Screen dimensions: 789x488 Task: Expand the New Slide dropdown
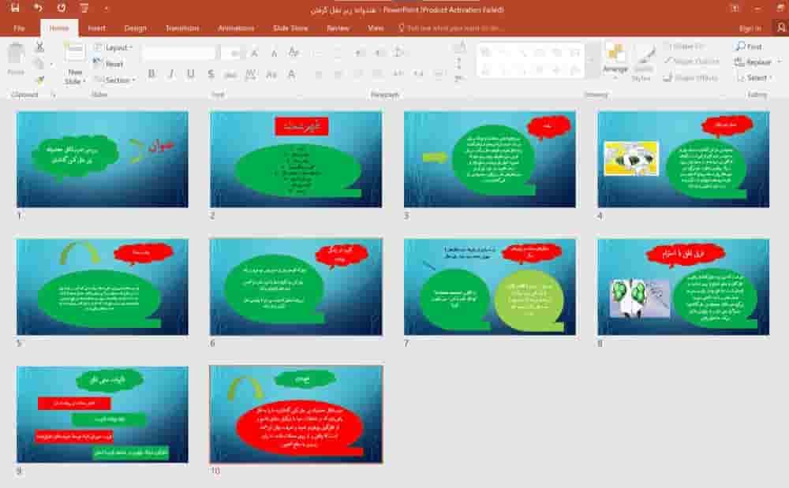(x=75, y=76)
